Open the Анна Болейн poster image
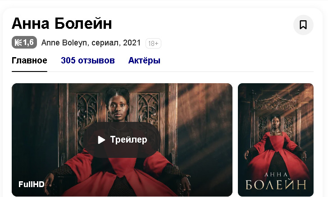 [x=275, y=140]
